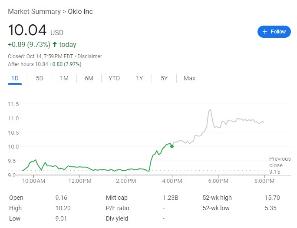This screenshot has width=297, height=228.
Task: Display the 5Y price history
Action: point(164,78)
